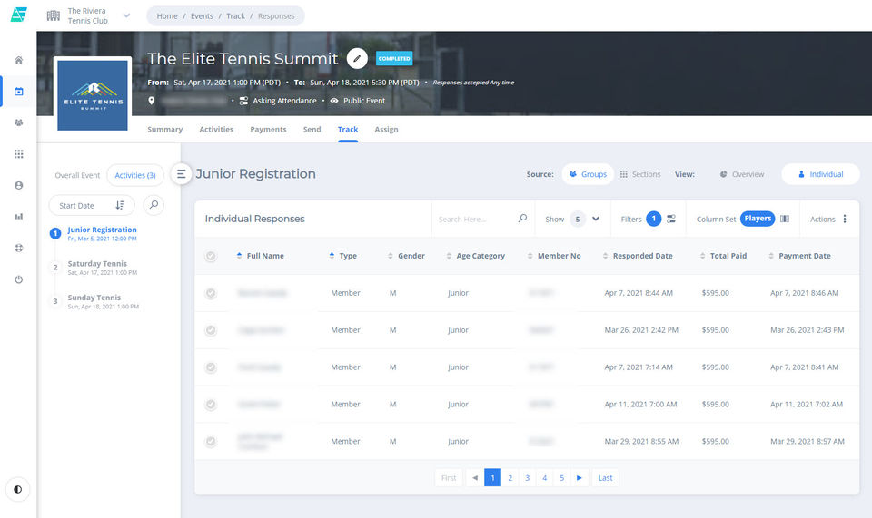Toggle select-all checkbox in table header
872x518 pixels.
210,256
